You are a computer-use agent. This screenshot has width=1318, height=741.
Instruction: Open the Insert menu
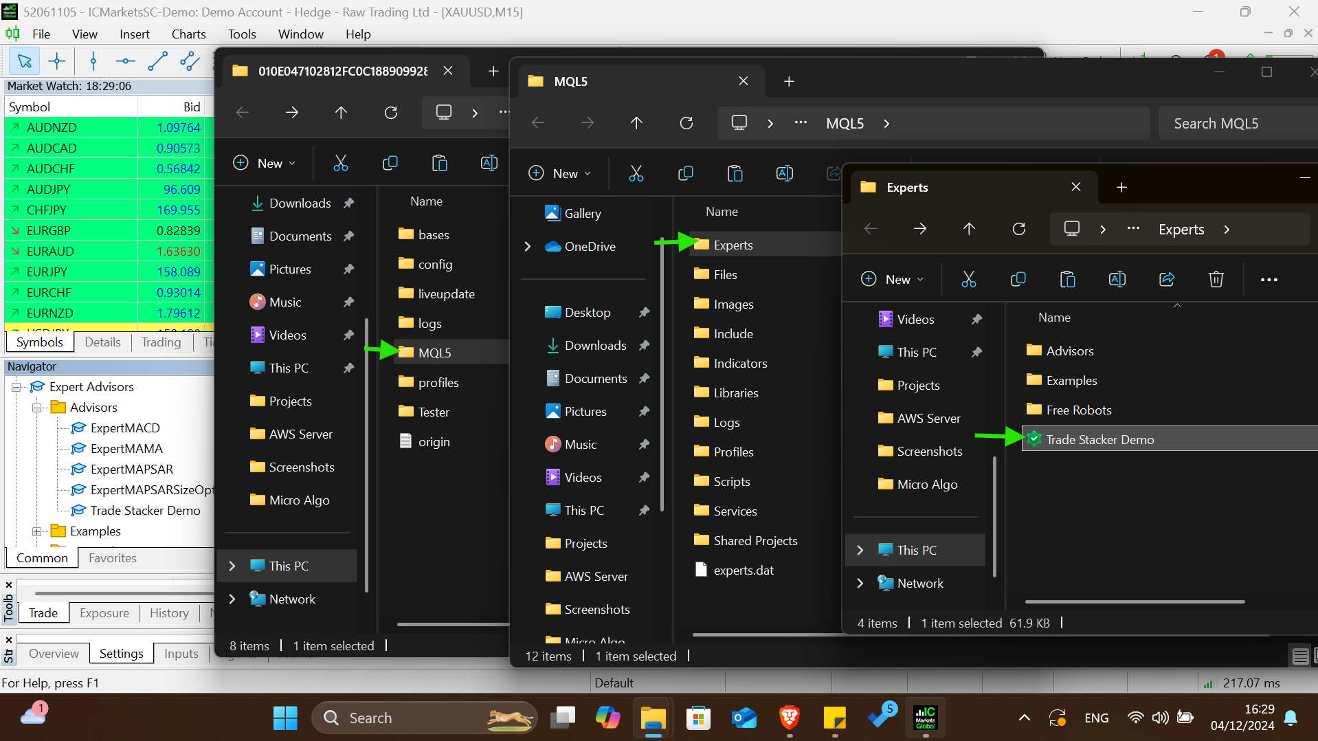134,34
